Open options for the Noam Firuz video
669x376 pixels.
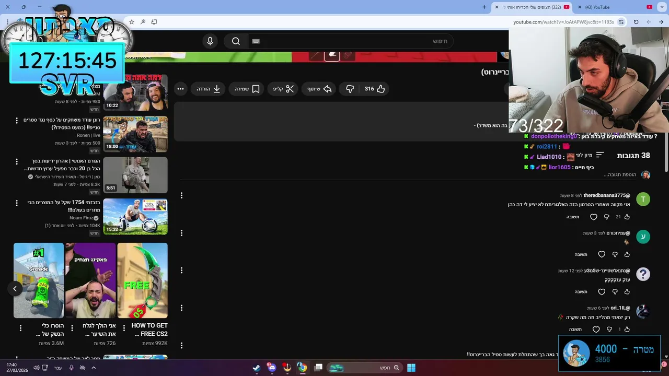pyautogui.click(x=17, y=203)
